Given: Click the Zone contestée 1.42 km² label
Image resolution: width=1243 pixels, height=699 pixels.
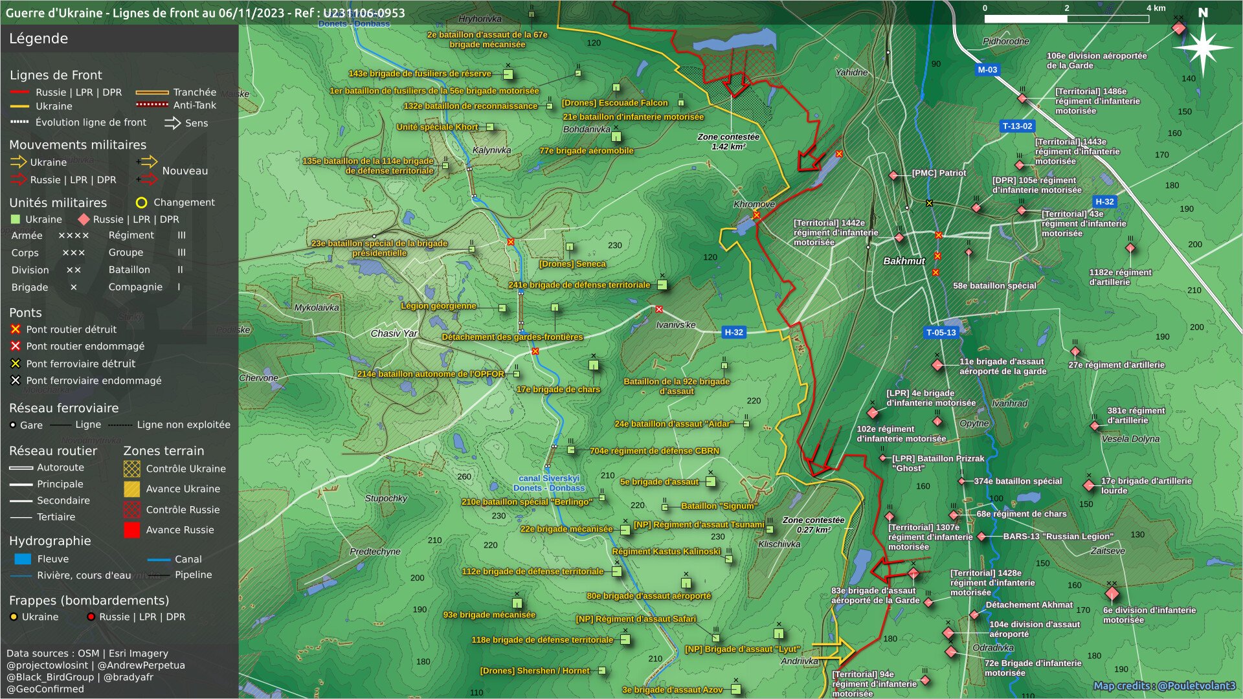Looking at the screenshot, I should (728, 142).
